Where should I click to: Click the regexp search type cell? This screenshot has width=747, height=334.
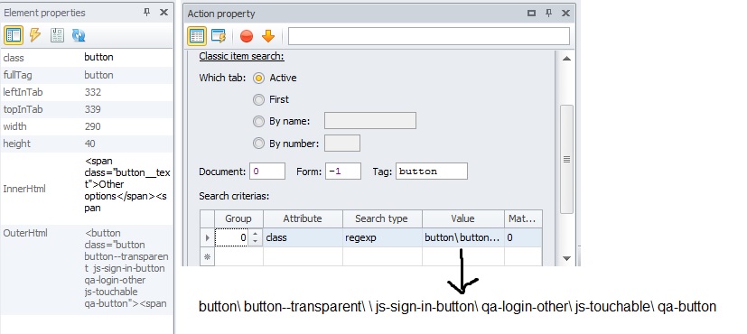click(x=381, y=237)
